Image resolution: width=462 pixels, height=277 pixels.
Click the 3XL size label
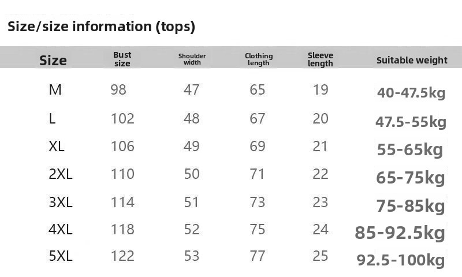pos(61,202)
